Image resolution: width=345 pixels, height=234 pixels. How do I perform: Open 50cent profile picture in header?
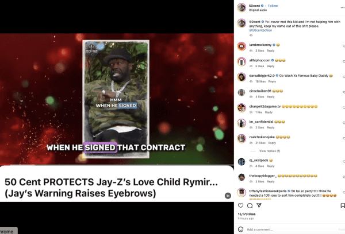point(241,7)
